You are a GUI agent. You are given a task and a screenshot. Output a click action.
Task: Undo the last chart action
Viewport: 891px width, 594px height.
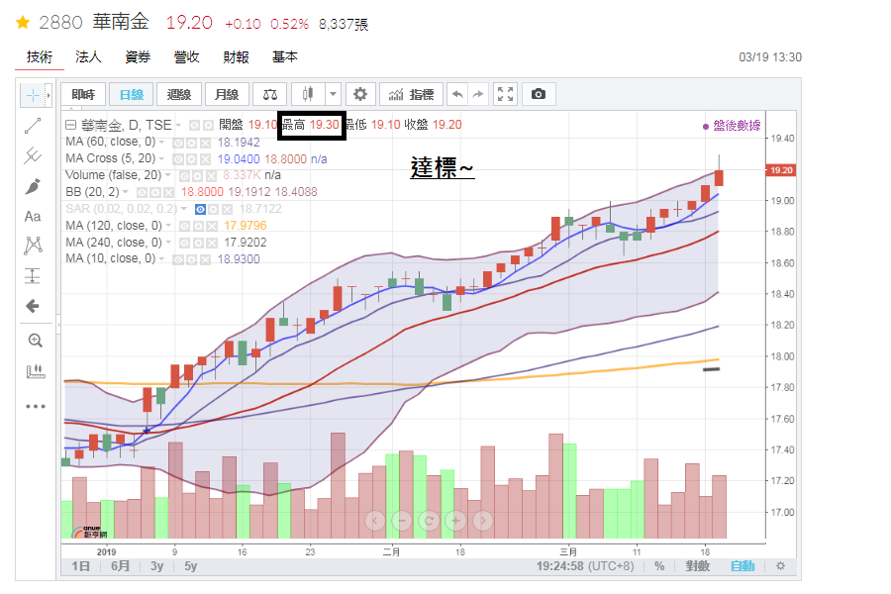tap(457, 94)
